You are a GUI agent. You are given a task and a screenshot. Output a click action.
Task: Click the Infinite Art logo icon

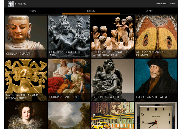[x=11, y=4]
